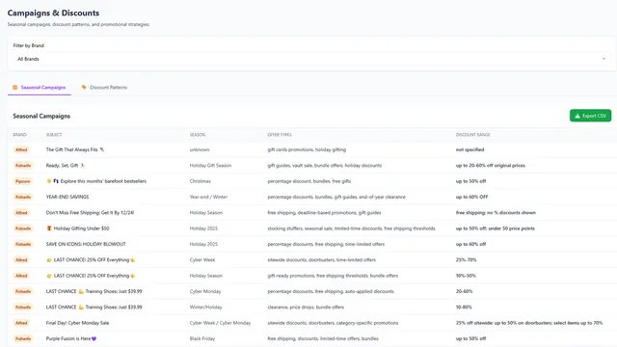Screen dimensions: 617x347
Task: Click the gift emoji before Holiday Gifting Under $50
Action: (49, 228)
